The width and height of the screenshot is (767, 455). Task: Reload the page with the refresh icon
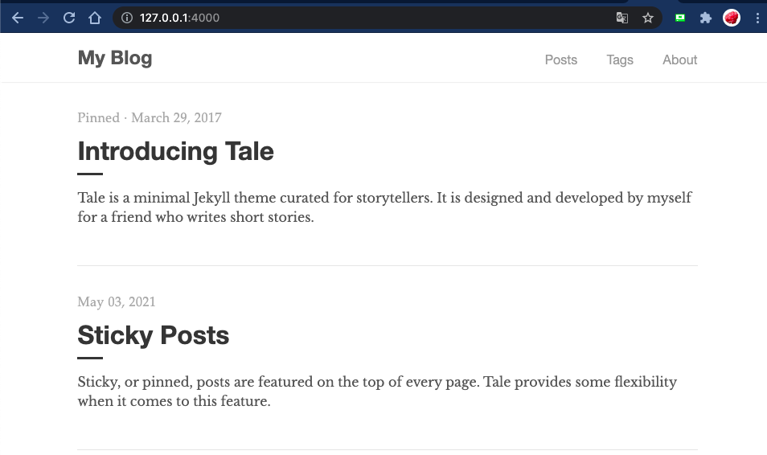coord(69,18)
